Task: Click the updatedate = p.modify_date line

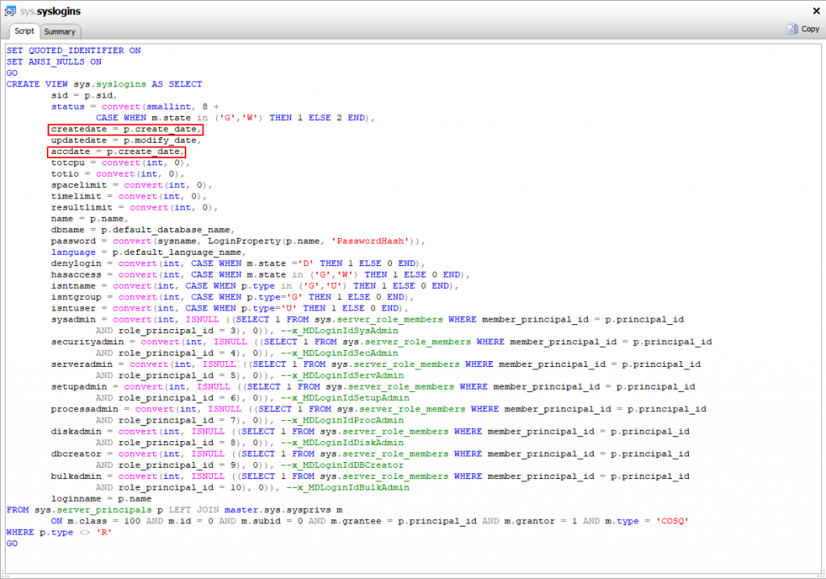Action: pyautogui.click(x=126, y=140)
